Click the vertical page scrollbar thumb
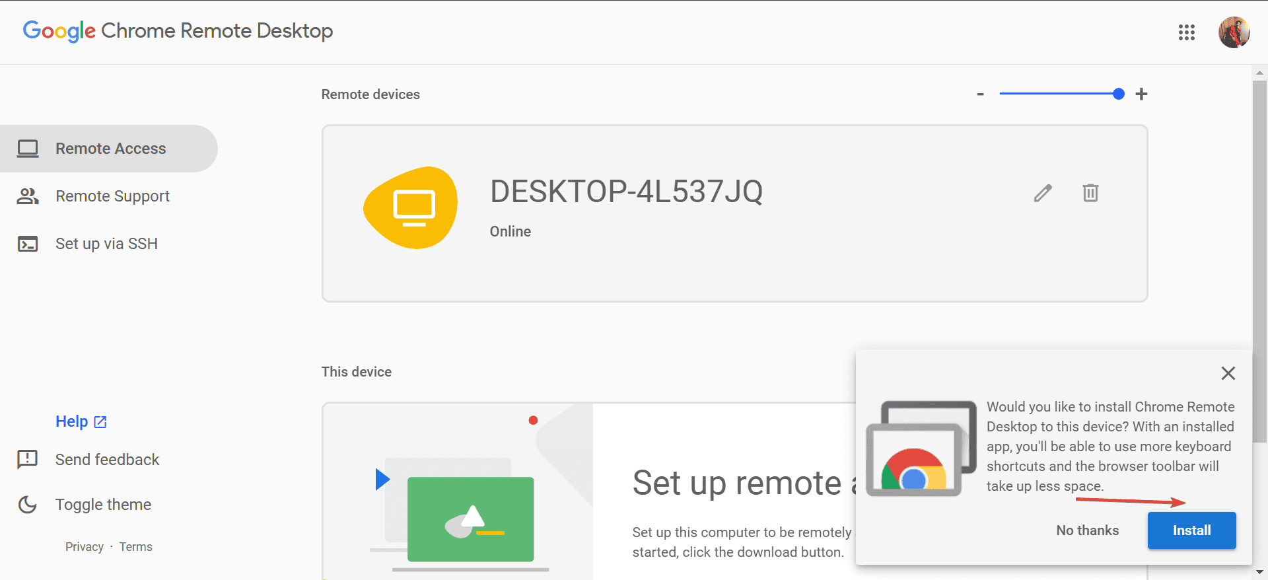 [1259, 261]
